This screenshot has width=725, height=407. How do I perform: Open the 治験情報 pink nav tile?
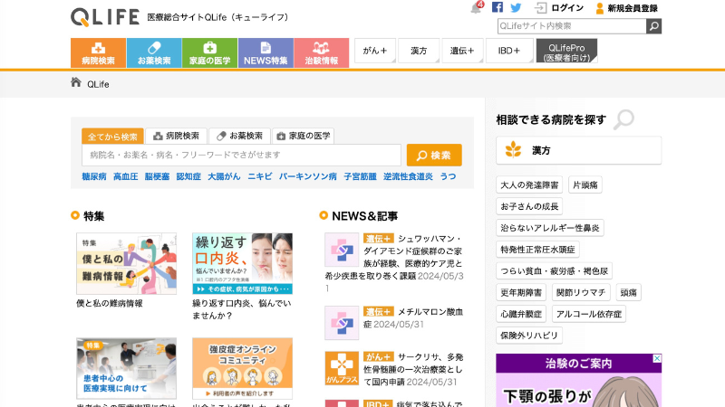(322, 53)
